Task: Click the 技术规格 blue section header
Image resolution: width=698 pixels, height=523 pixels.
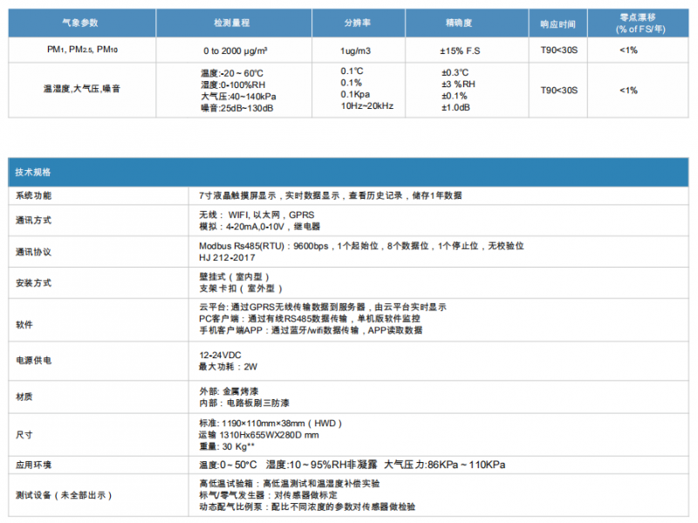Action: pyautogui.click(x=34, y=173)
